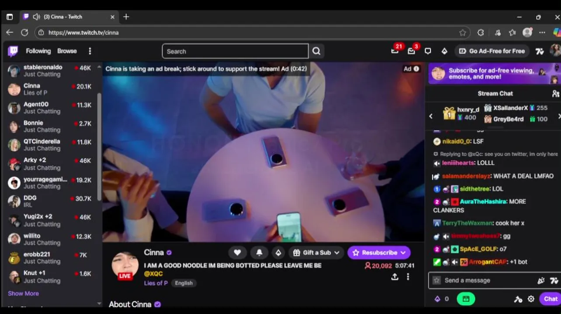This screenshot has height=314, width=561.
Task: Show previous gift leaderboard with left arrow
Action: click(x=431, y=116)
